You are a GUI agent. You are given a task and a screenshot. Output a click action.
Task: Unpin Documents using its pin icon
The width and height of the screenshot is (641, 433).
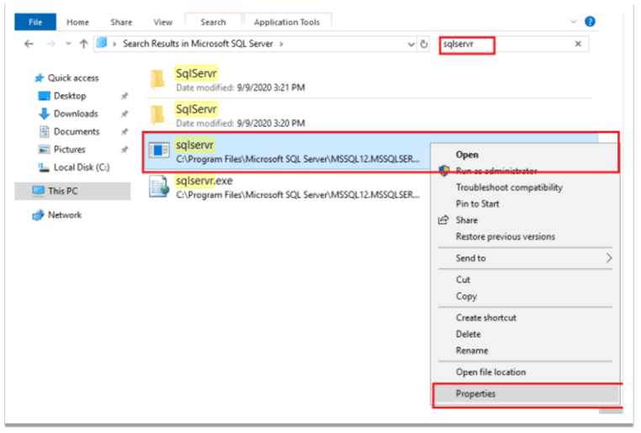coord(124,131)
